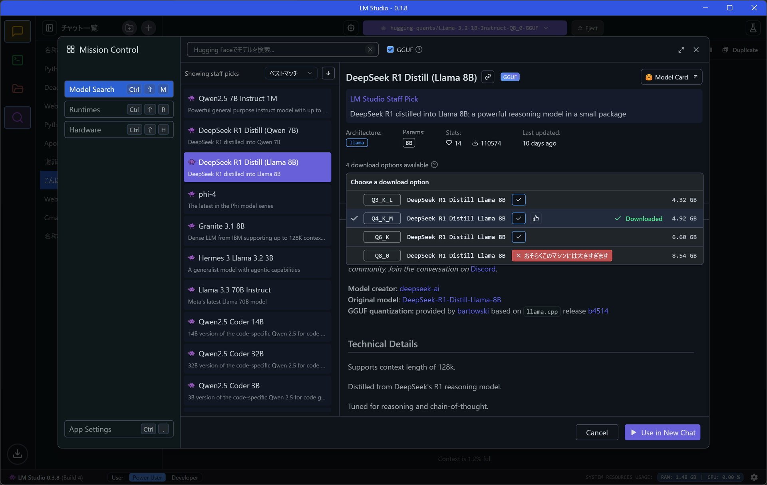This screenshot has height=485, width=767.
Task: Click Use in New Chat button
Action: pos(662,432)
